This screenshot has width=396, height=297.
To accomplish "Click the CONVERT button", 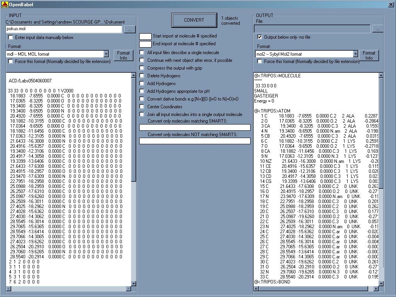I will pos(194,20).
